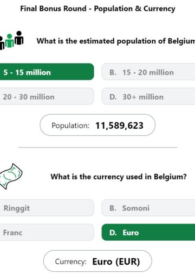Click the 11,589,623 population figure
Viewport: 195px width, 274px height.
point(119,126)
